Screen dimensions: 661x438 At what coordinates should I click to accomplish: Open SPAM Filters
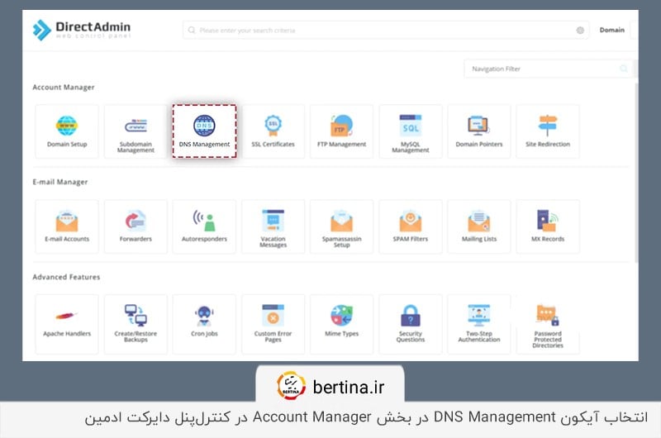[410, 226]
